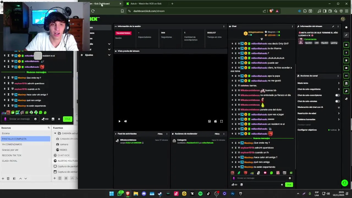
Task: Switch to Adruh VOD on Kick tab
Action: 146,4
